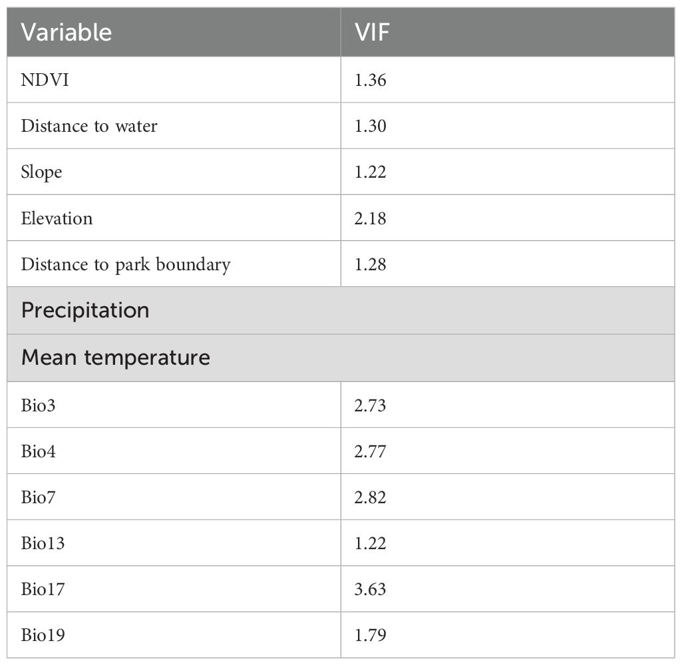This screenshot has width=682, height=665.
Task: Click the VIF column header
Action: click(x=371, y=32)
